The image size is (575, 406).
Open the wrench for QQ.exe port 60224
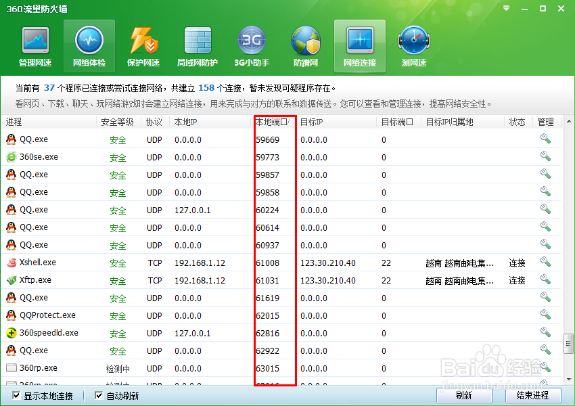545,209
